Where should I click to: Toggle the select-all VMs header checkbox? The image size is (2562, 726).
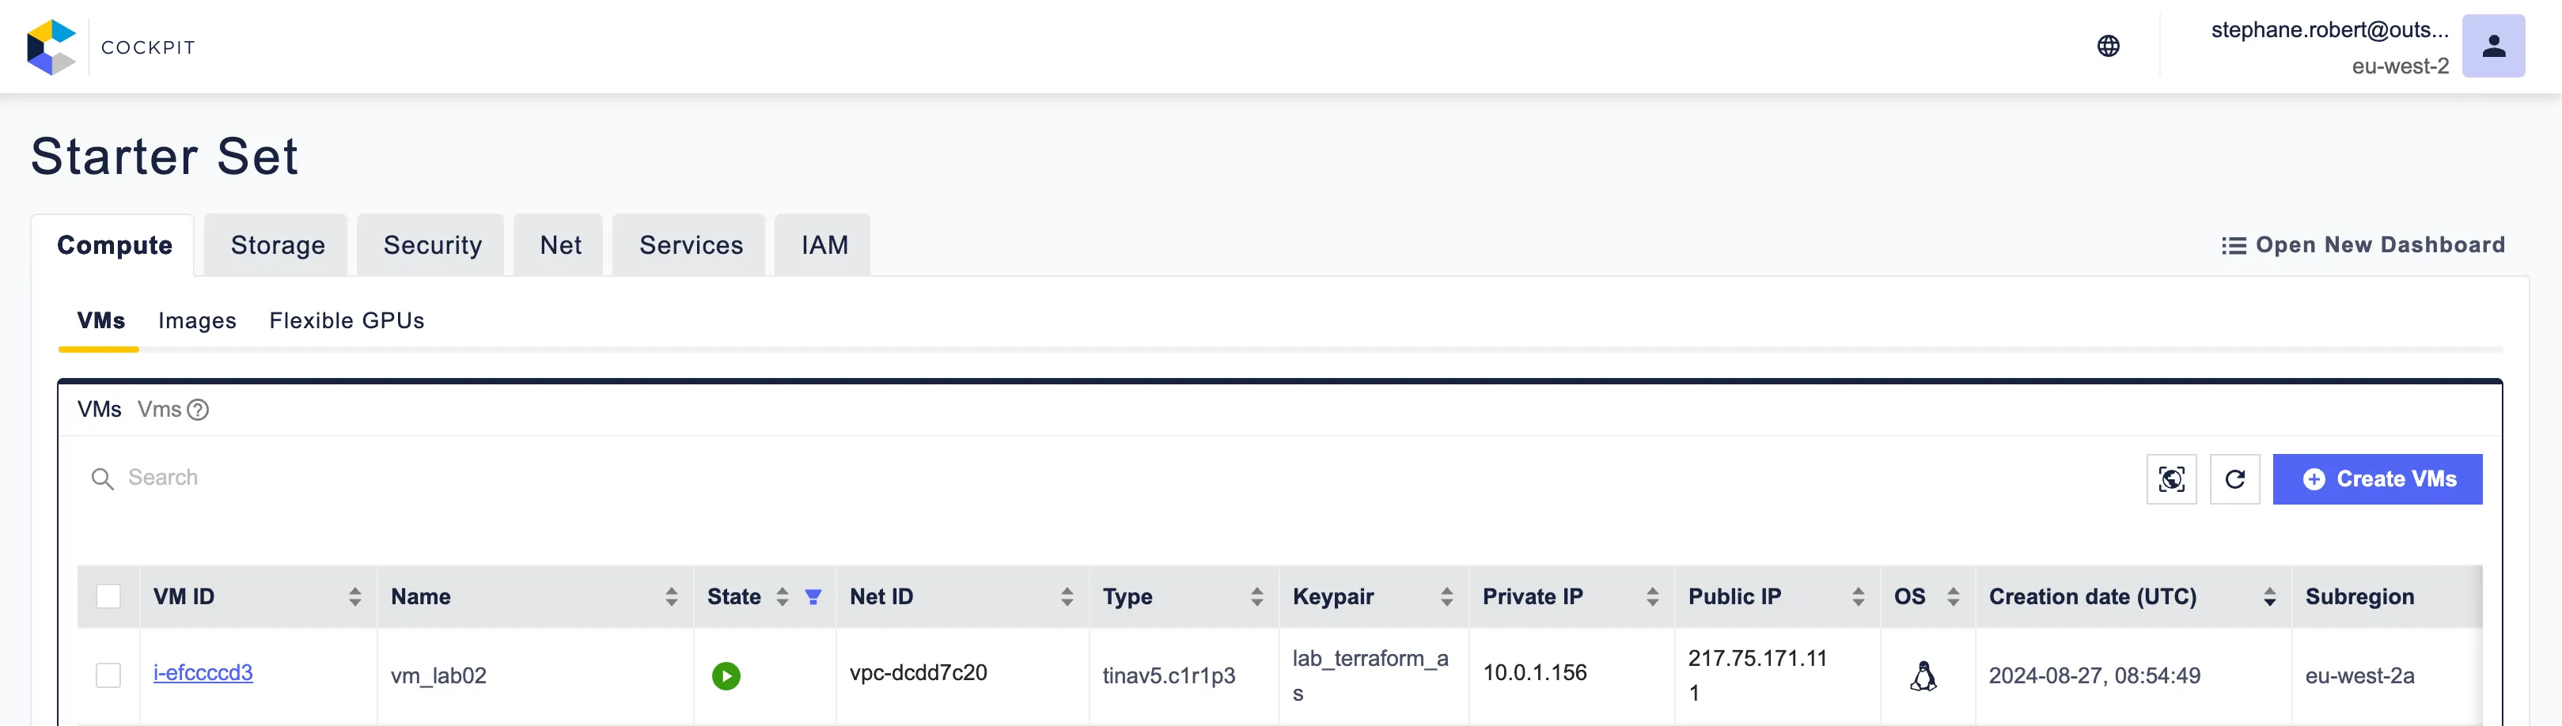click(108, 597)
